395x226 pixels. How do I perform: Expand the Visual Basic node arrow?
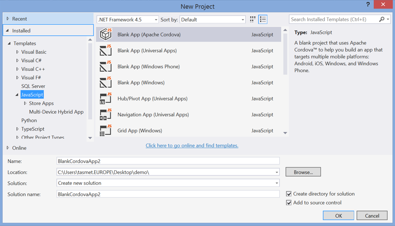click(x=17, y=52)
